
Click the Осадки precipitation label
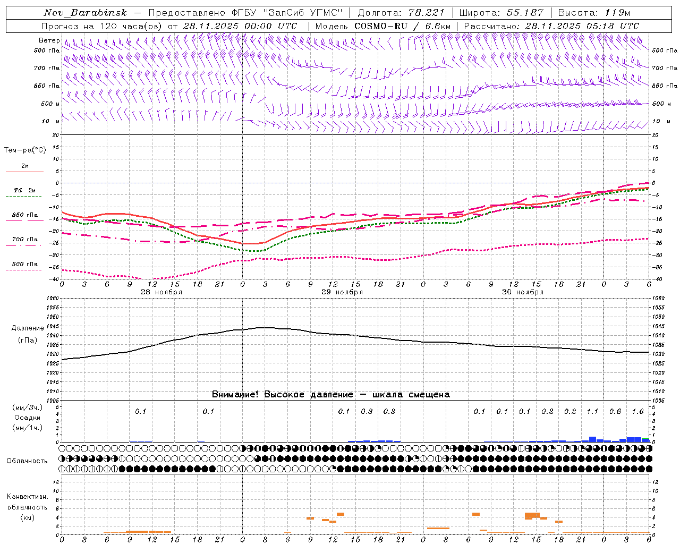pyautogui.click(x=28, y=418)
